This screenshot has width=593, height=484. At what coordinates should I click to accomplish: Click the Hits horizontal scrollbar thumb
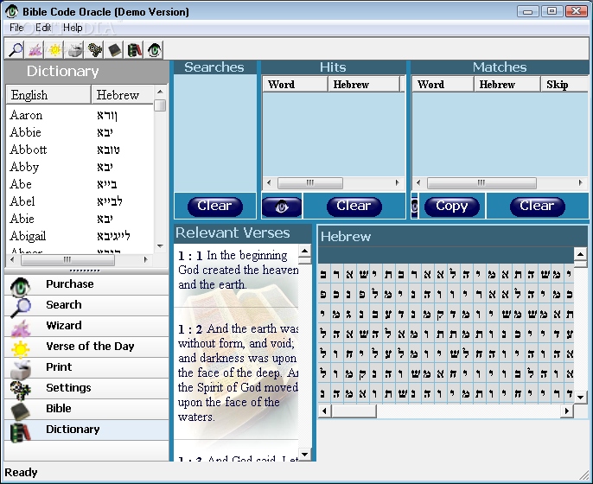point(310,183)
